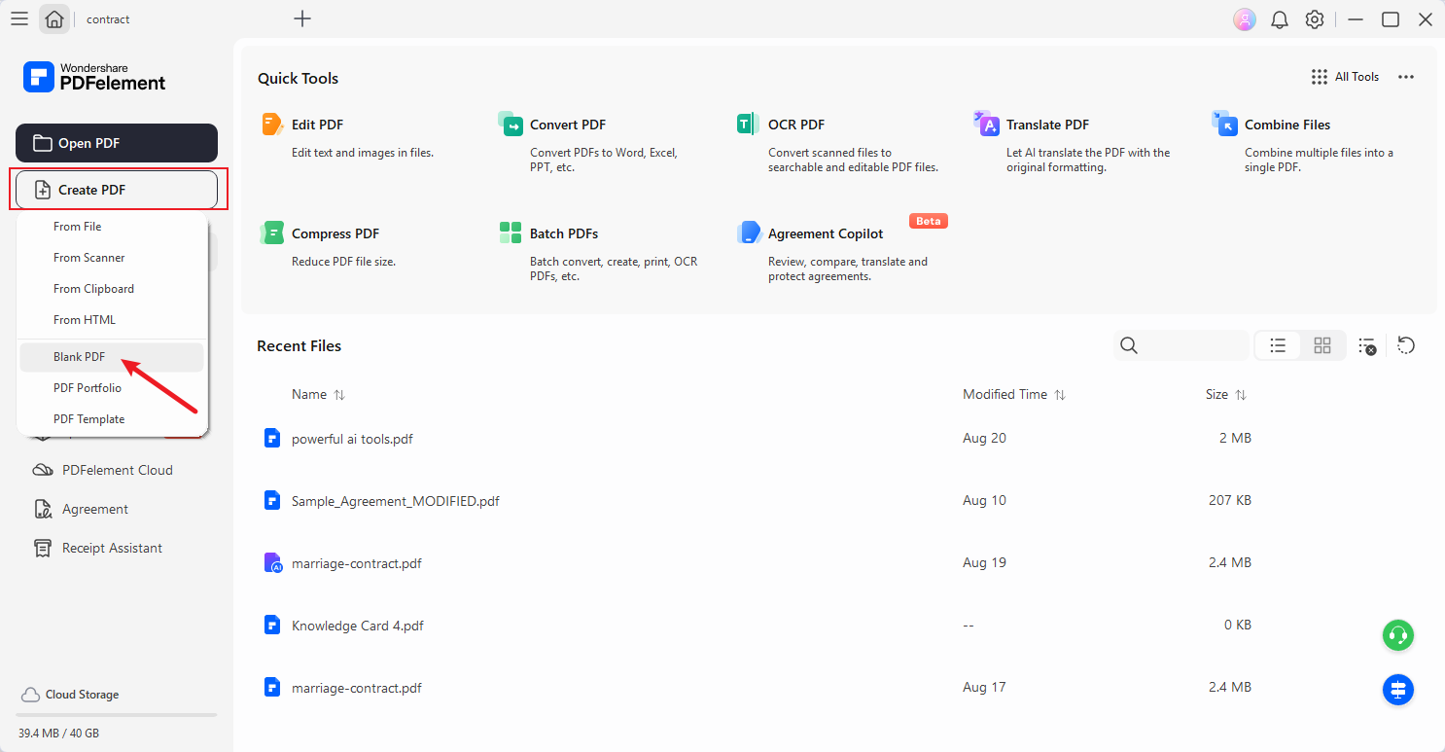Open notifications bell icon

1280,19
